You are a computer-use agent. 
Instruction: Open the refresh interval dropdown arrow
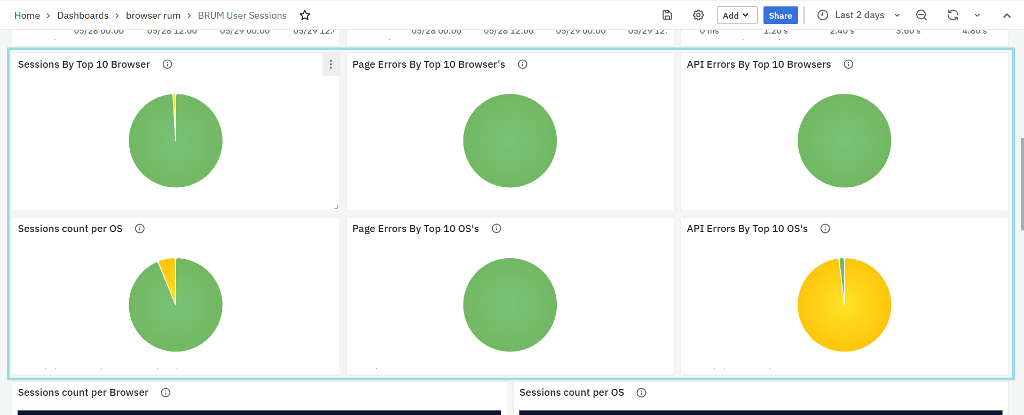point(977,15)
